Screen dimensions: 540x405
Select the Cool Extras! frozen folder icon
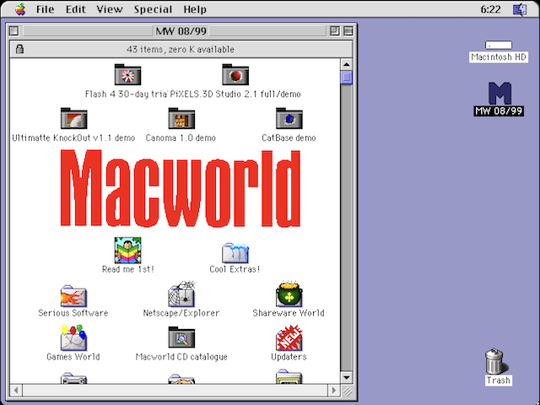tap(235, 253)
